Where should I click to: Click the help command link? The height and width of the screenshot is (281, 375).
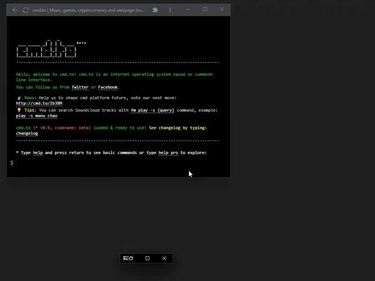coord(38,153)
